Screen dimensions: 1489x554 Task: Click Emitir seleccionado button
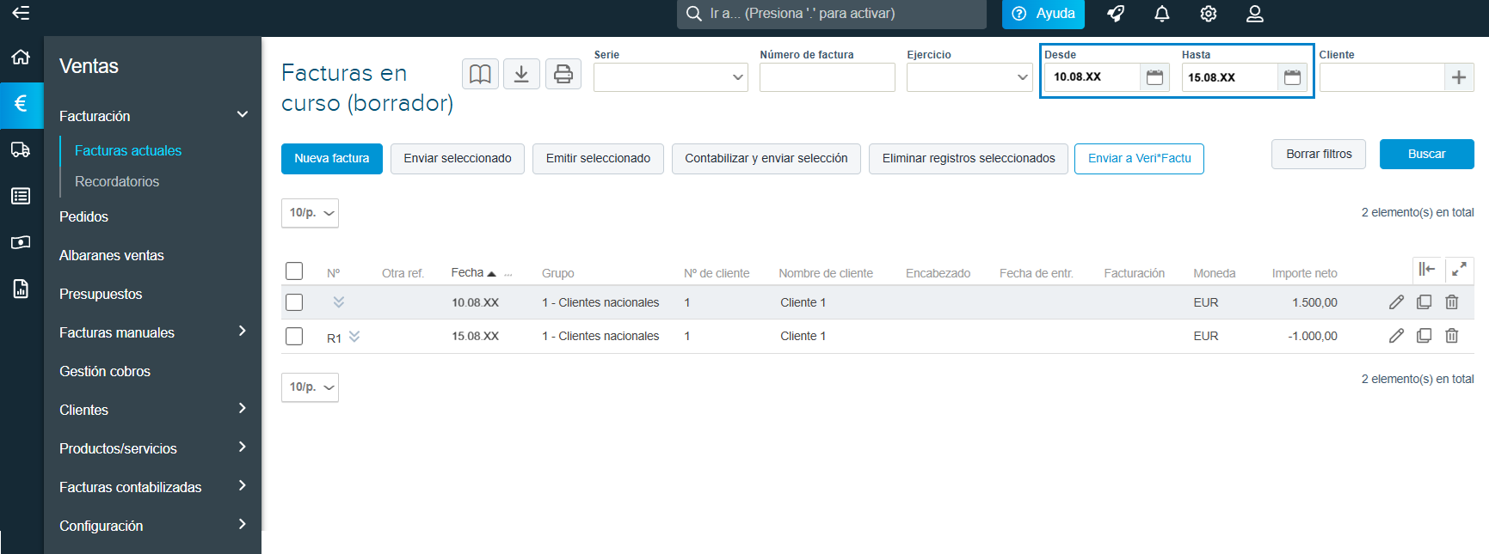tap(598, 159)
